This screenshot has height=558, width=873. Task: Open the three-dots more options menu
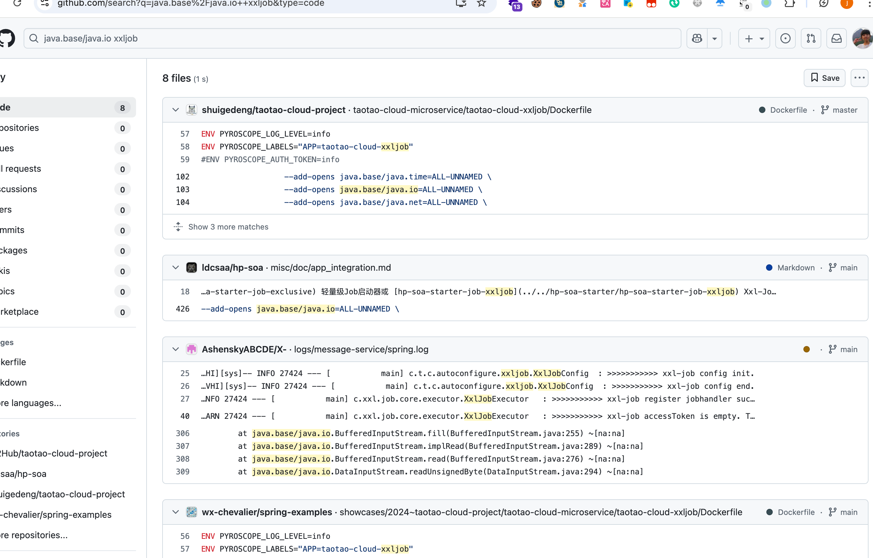pos(859,78)
